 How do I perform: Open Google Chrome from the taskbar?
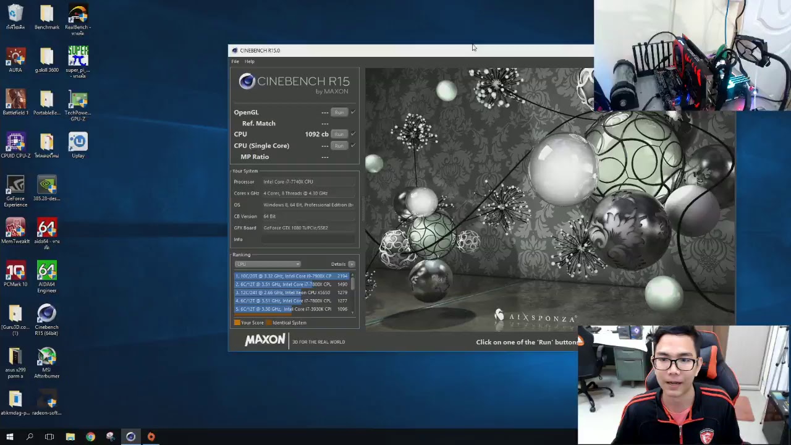[x=90, y=437]
